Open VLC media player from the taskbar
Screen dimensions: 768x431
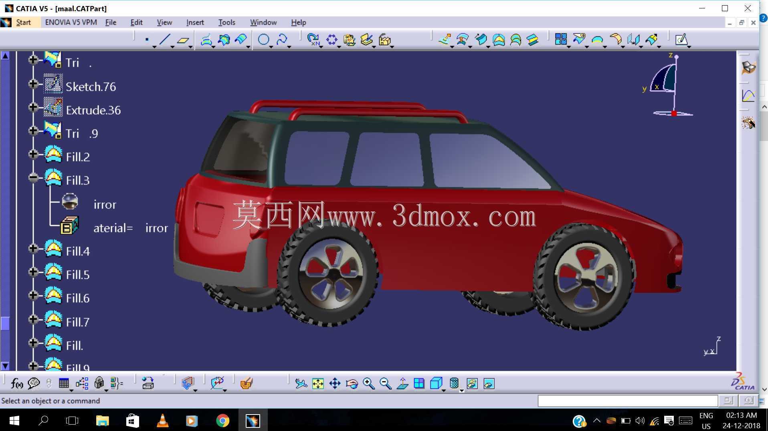162,420
